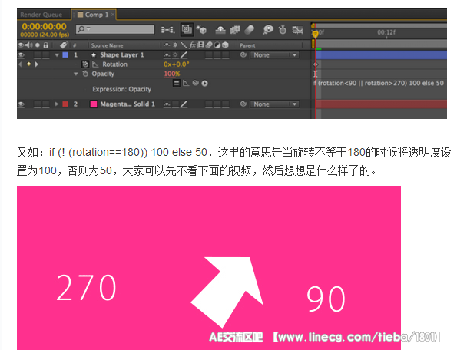Toggle continuously rasterize on Shape Layer 1
This screenshot has height=350, width=467.
point(175,54)
